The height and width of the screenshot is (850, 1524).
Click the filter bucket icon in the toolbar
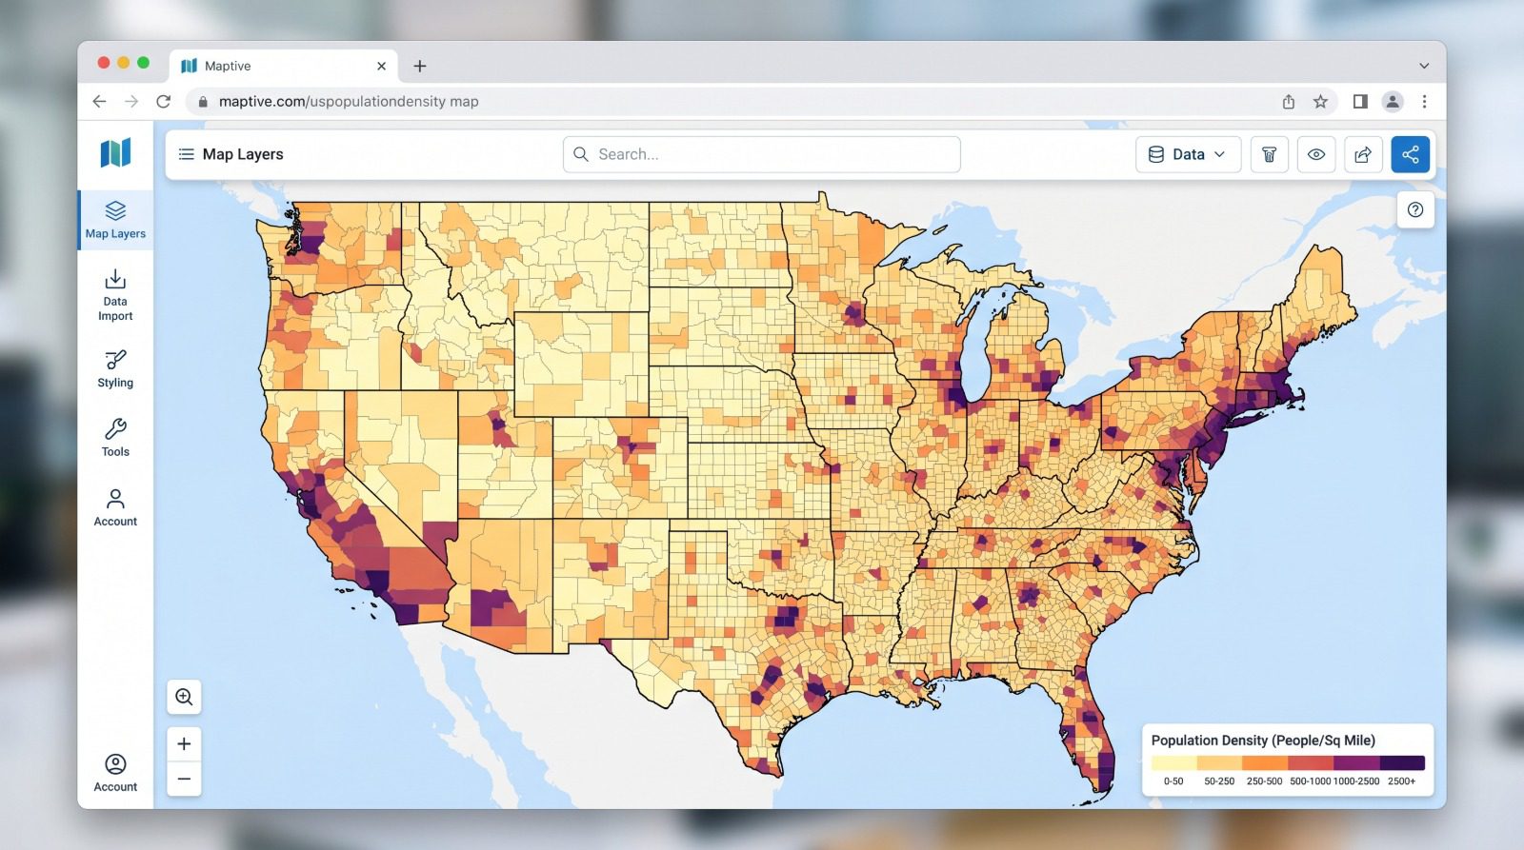(1269, 154)
